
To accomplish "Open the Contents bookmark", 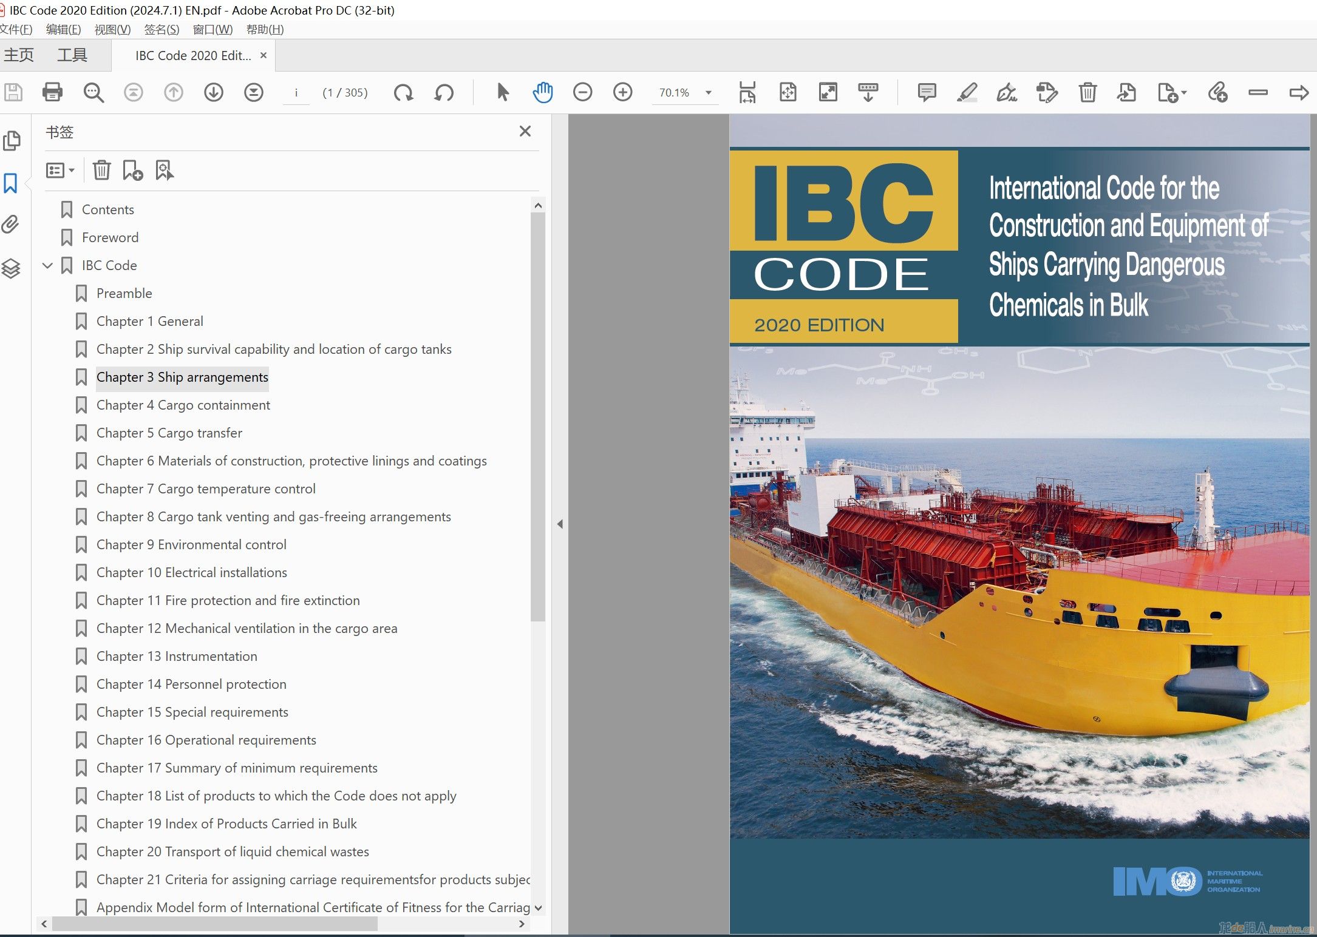I will point(107,209).
